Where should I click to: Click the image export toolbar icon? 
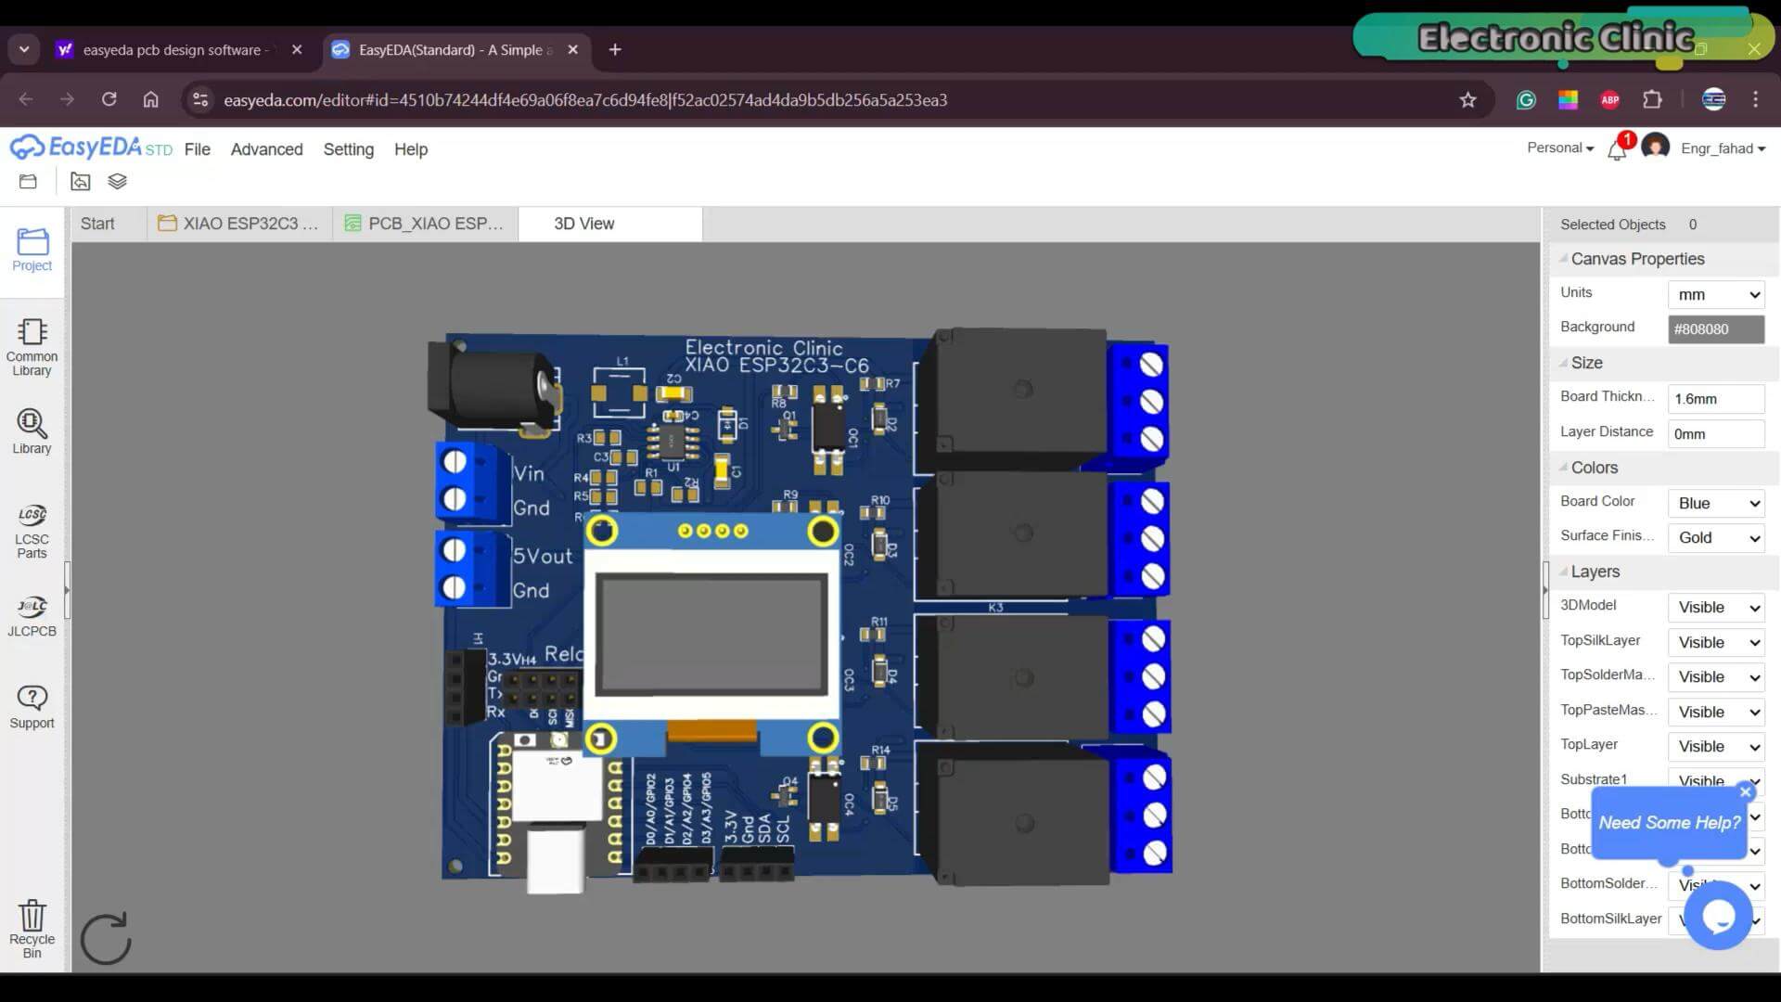point(81,182)
